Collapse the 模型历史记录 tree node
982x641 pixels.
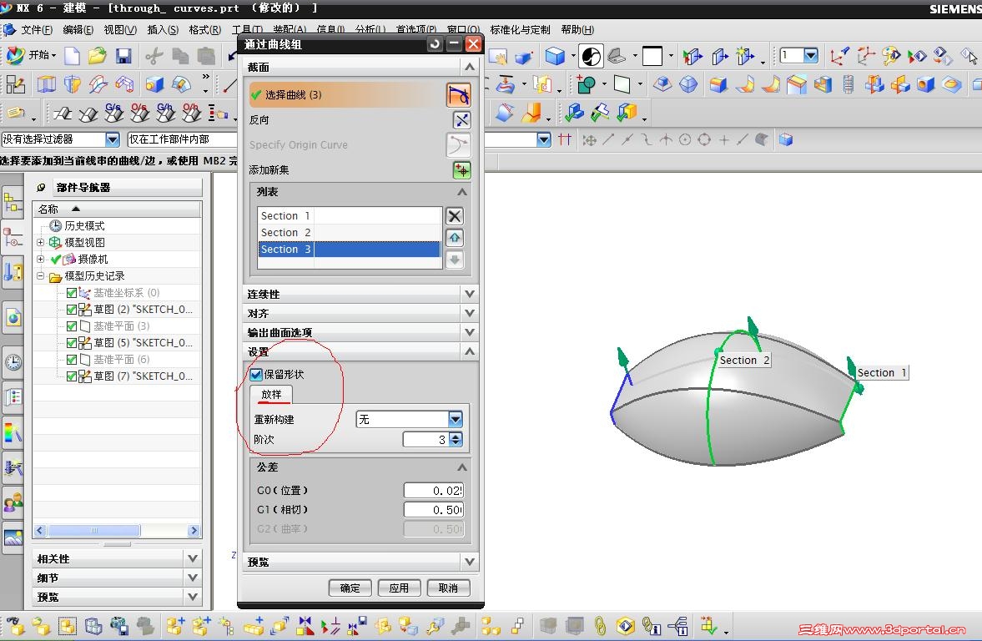point(41,275)
